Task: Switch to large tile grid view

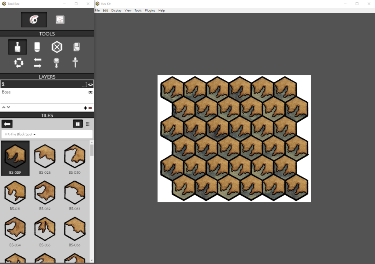Action: pyautogui.click(x=78, y=124)
